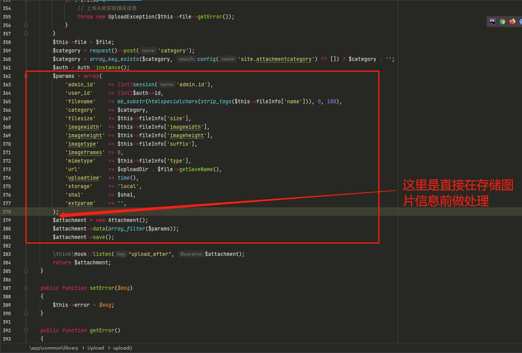Click the 'extparam' array key

tap(80, 203)
